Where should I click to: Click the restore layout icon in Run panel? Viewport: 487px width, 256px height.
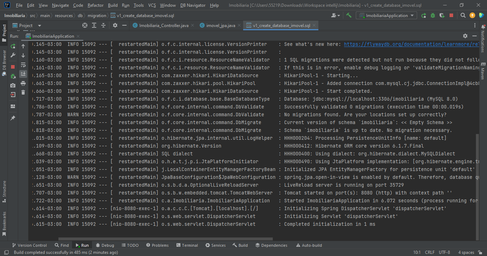pyautogui.click(x=13, y=106)
